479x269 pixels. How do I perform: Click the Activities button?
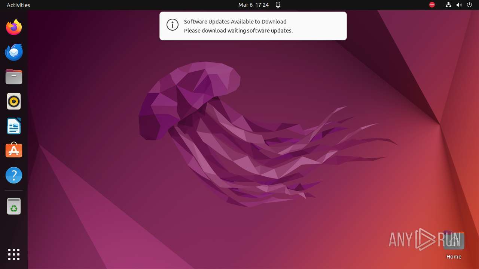[x=18, y=5]
